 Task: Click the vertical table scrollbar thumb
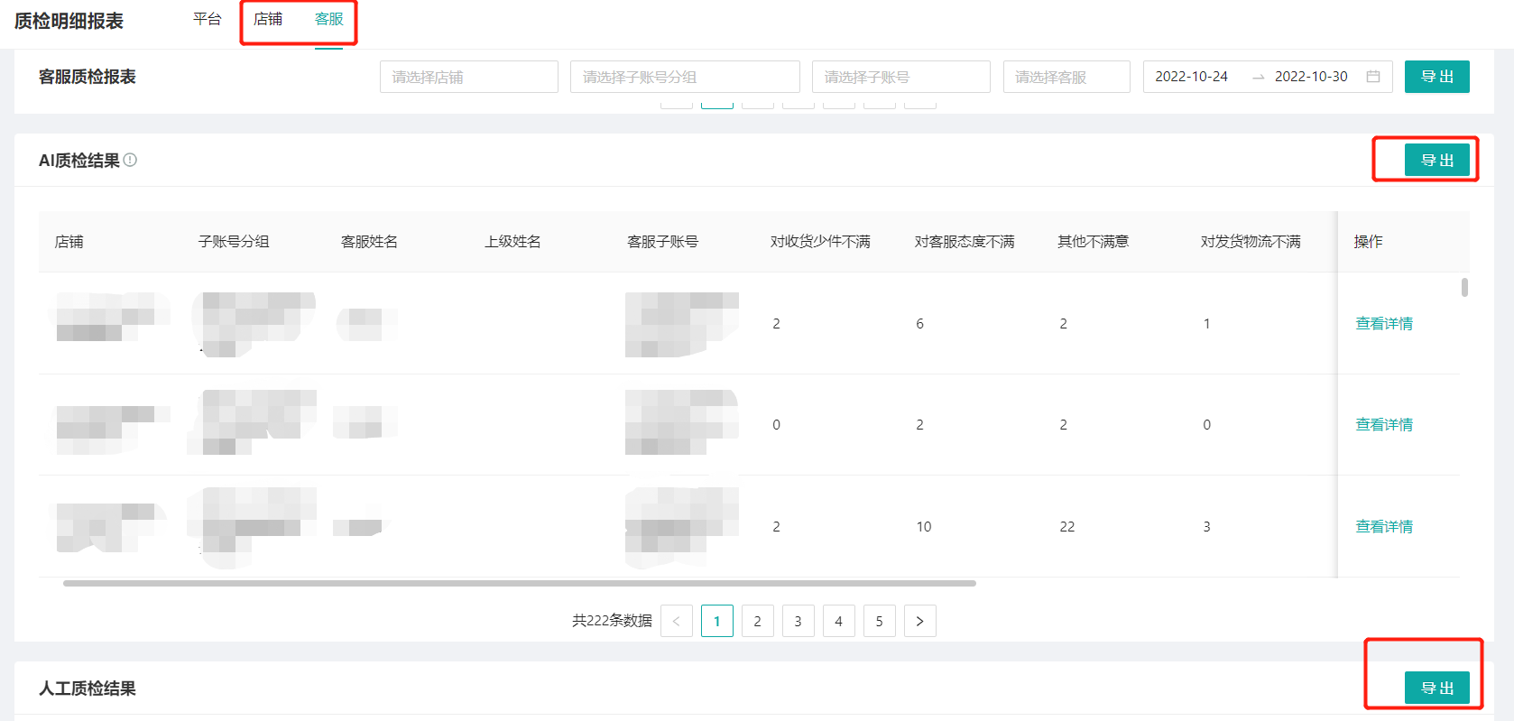click(x=1464, y=287)
